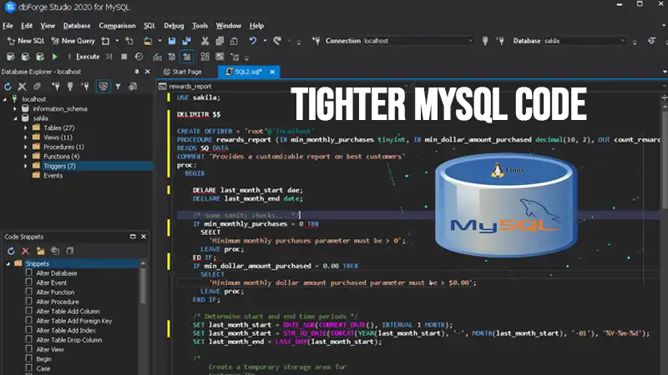Click the rewards_report object selector box
This screenshot has height=375, width=668.
click(282, 87)
